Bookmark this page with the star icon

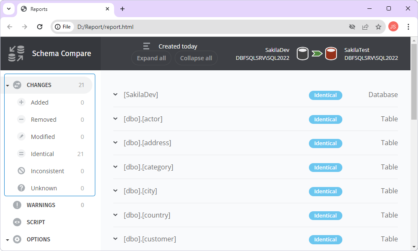click(x=378, y=27)
